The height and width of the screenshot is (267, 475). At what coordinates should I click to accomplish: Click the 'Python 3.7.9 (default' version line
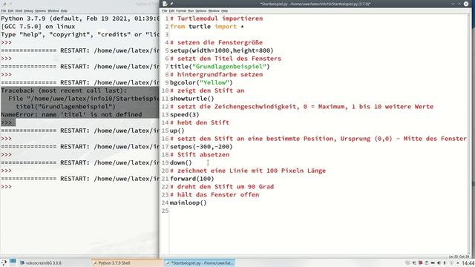pos(80,19)
